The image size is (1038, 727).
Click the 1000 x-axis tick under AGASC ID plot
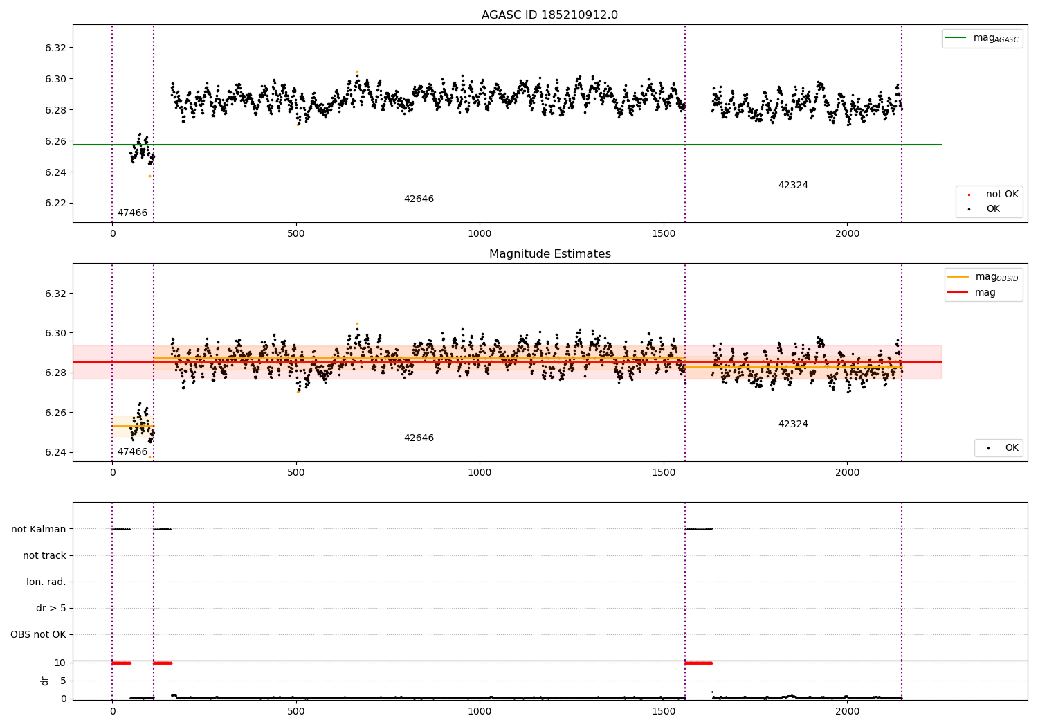coord(480,233)
